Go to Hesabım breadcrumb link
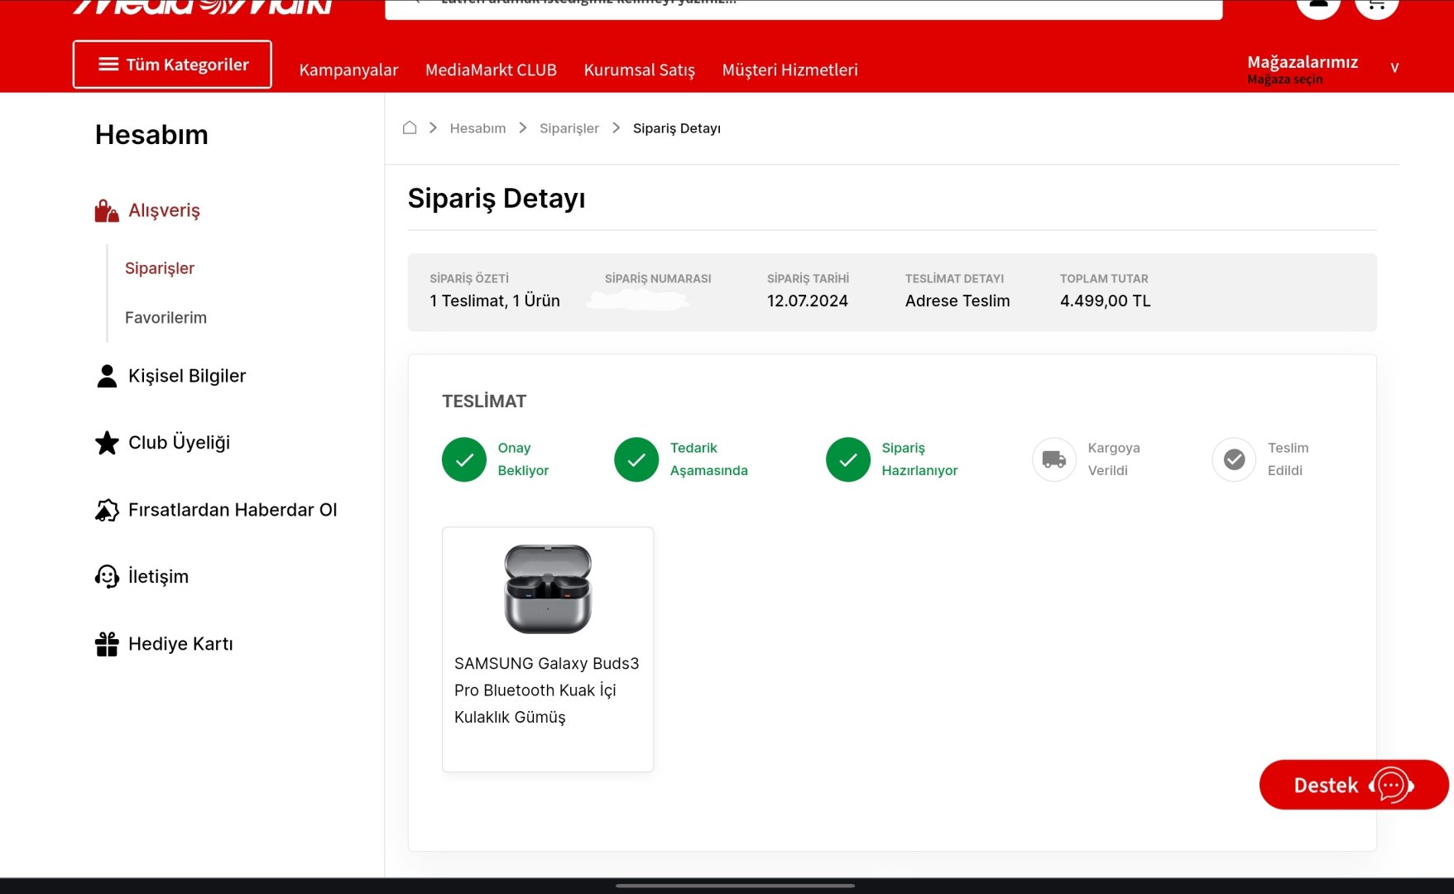Screen dimensions: 1454x894 click(477, 128)
